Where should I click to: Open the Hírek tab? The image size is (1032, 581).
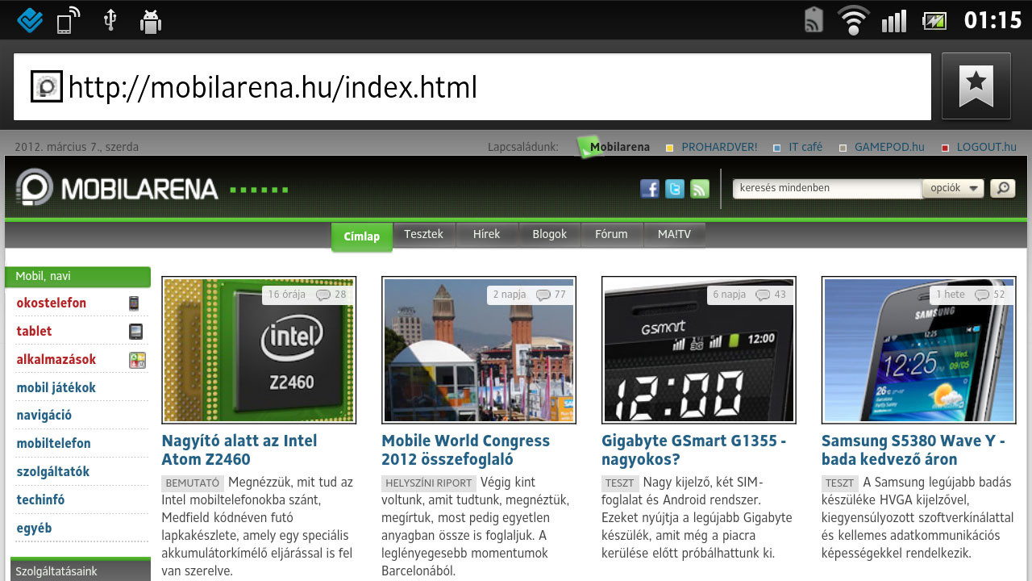pos(486,234)
